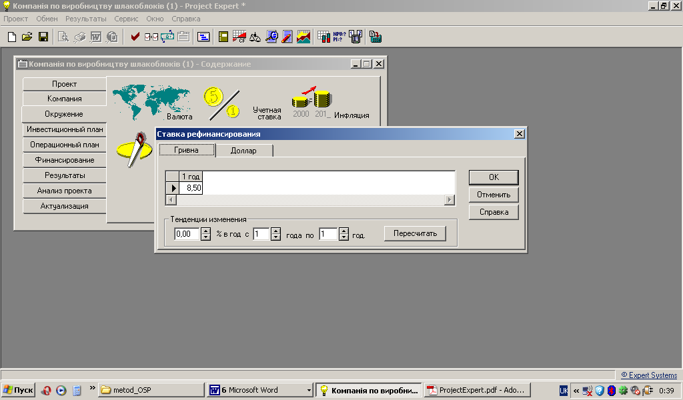This screenshot has height=400, width=683.
Task: Click the end year field after 'по'
Action: tap(328, 234)
